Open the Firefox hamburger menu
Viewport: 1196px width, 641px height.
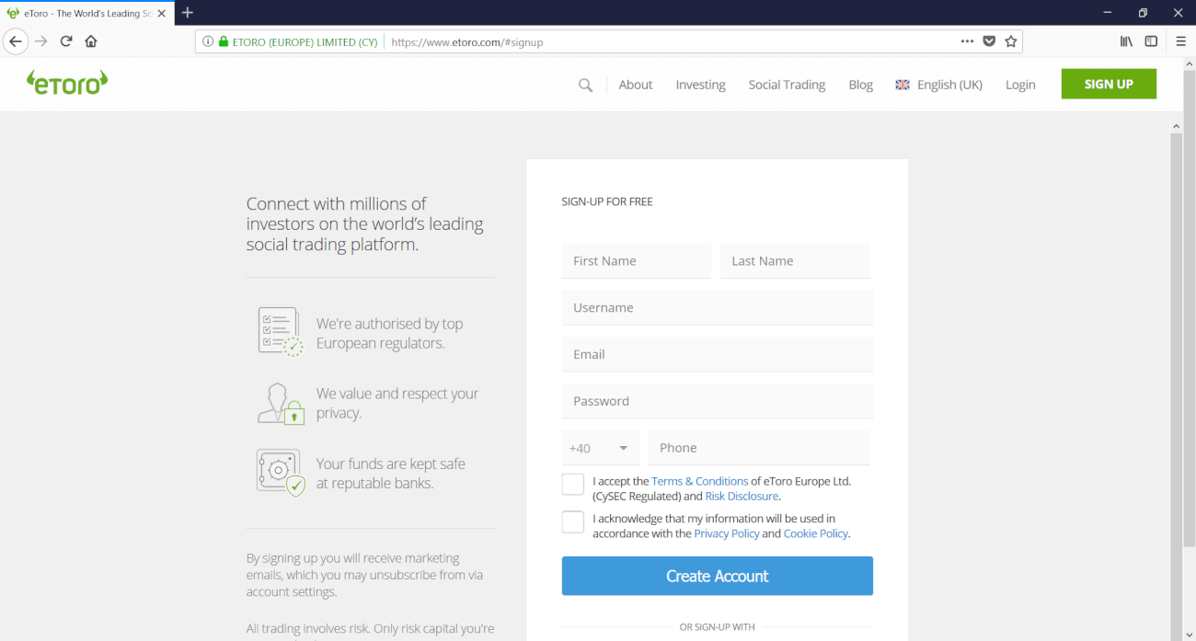(x=1181, y=41)
